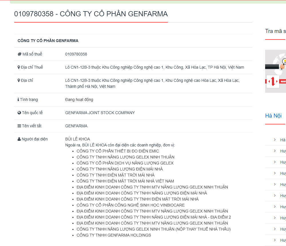The image size is (286, 246).
Task: Click the bold CÔNG TY CỔ PHẦN GENFARMA table header
Action: 48,41
